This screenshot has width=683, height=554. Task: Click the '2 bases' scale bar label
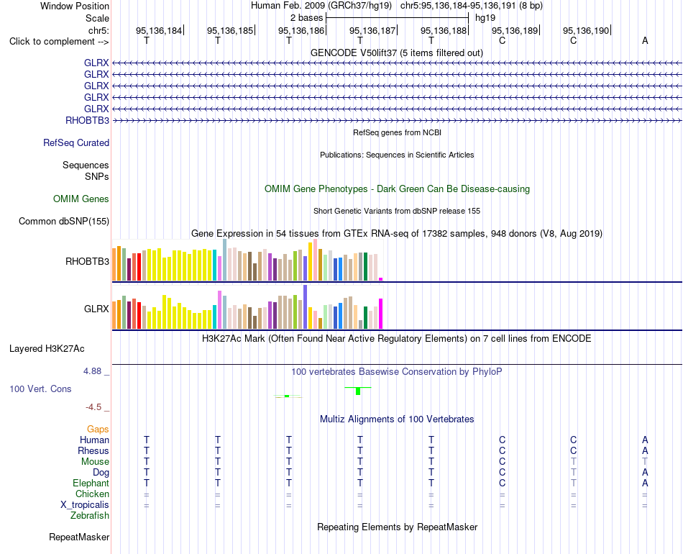(307, 18)
